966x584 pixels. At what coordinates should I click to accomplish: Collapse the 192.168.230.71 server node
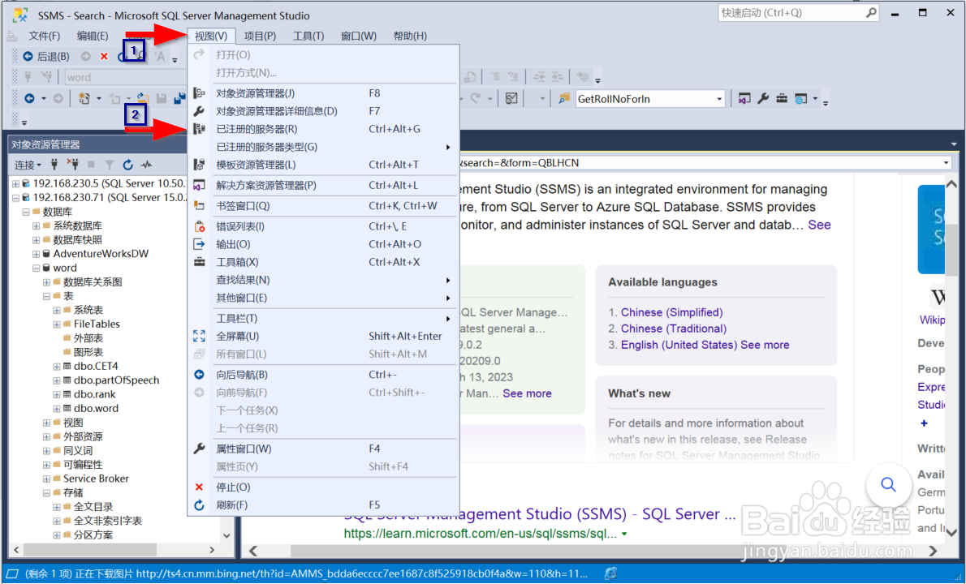point(15,198)
